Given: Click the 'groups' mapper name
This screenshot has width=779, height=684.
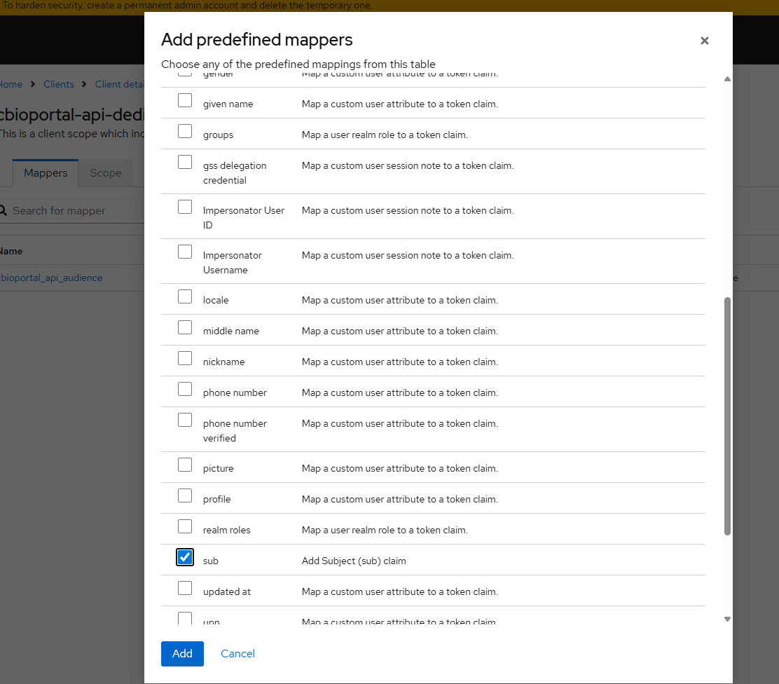Looking at the screenshot, I should pos(218,135).
